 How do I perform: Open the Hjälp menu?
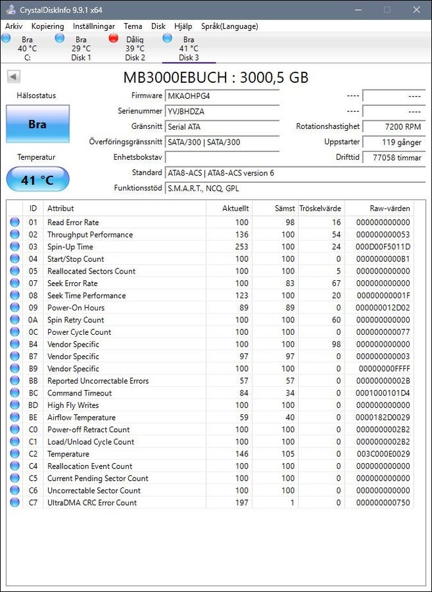(x=183, y=26)
